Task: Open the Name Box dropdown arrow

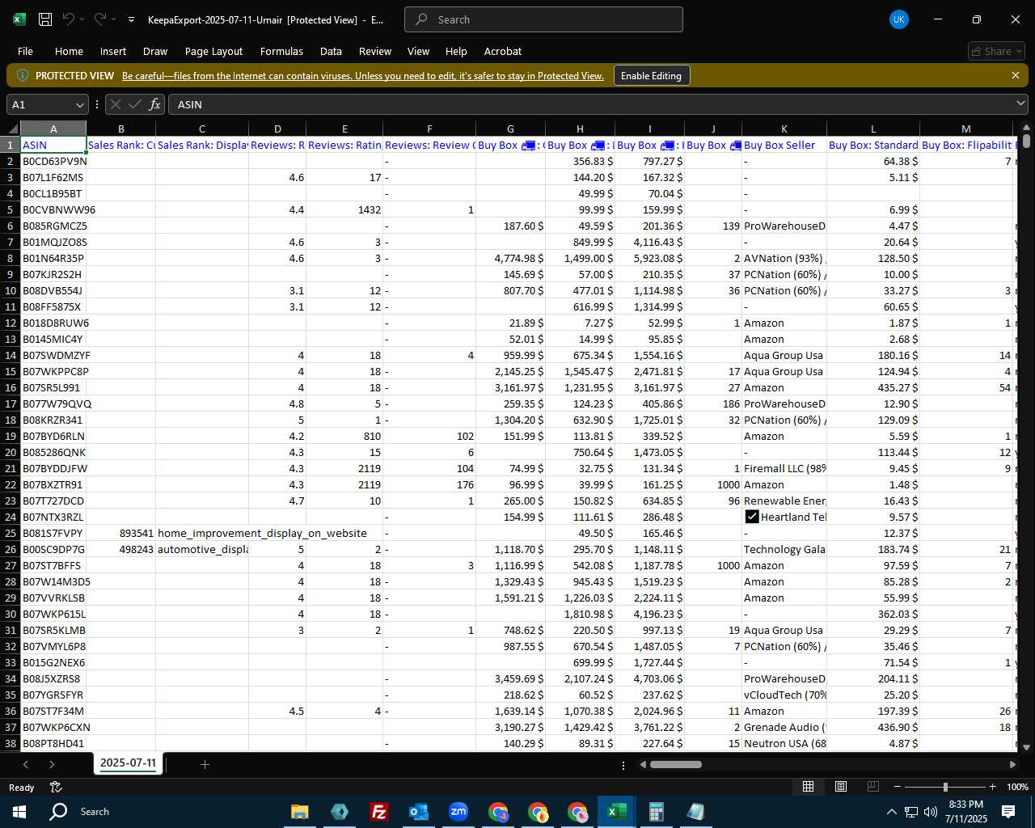Action: click(79, 105)
